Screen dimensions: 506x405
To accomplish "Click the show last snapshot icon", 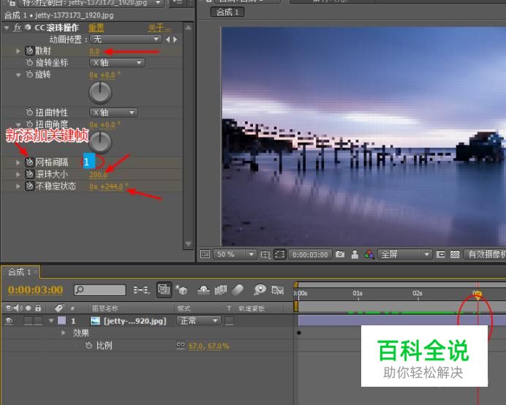I will click(x=355, y=254).
